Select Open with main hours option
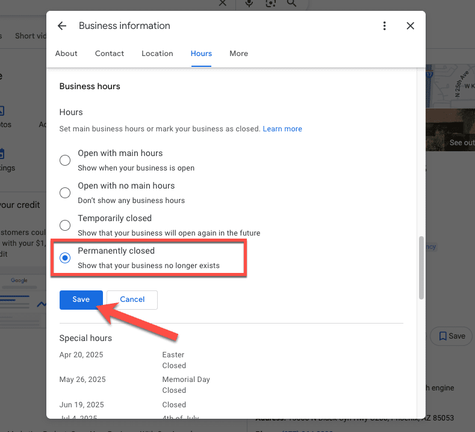This screenshot has height=432, width=475. click(65, 160)
